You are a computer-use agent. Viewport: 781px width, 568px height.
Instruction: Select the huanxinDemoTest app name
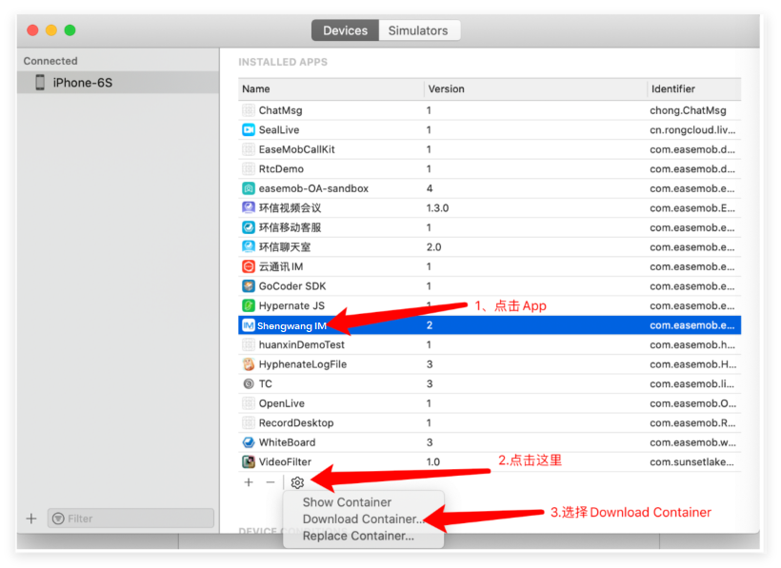[x=302, y=344]
